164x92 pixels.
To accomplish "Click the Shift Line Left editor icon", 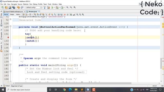I will click(x=59, y=15).
